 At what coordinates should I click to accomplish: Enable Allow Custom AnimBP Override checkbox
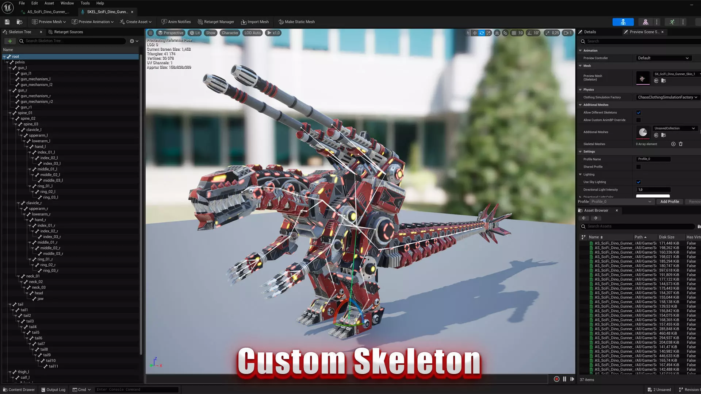tap(639, 120)
